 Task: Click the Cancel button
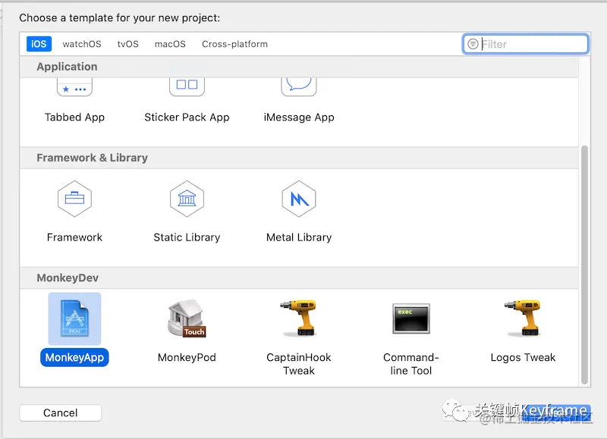point(61,412)
